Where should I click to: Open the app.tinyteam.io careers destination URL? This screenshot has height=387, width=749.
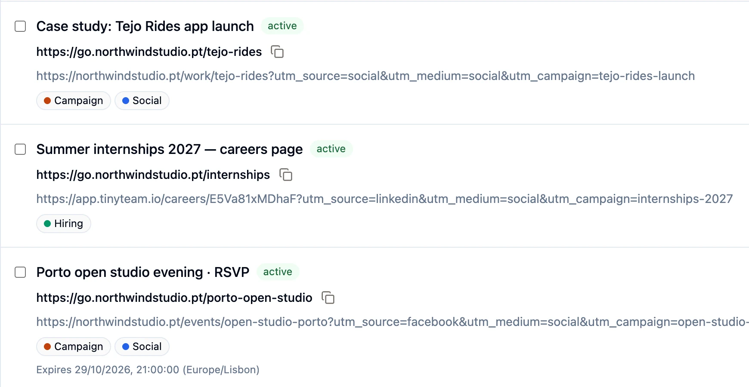(384, 199)
